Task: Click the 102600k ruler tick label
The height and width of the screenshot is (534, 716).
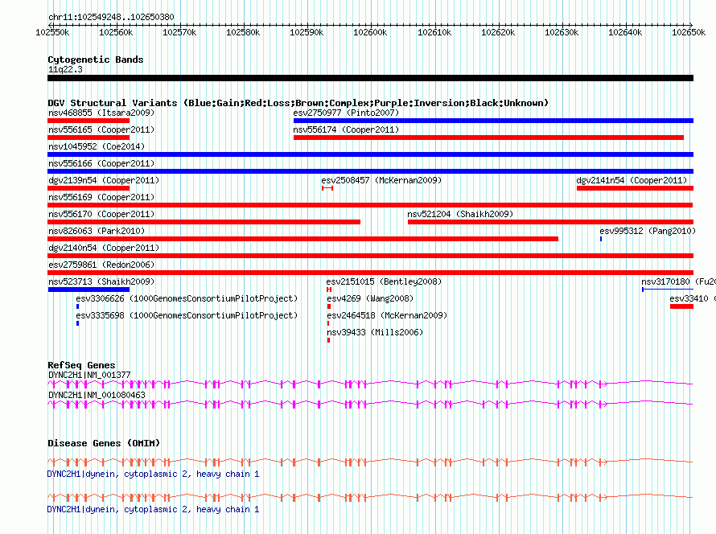Action: (370, 32)
